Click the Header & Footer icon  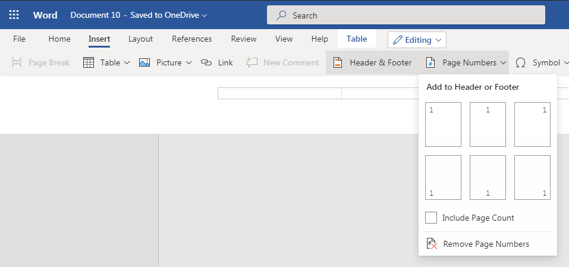tap(338, 62)
